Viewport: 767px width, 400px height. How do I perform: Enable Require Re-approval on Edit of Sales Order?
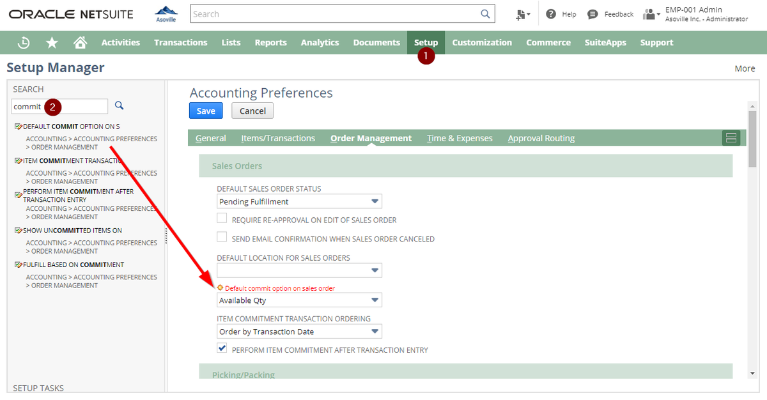point(222,217)
